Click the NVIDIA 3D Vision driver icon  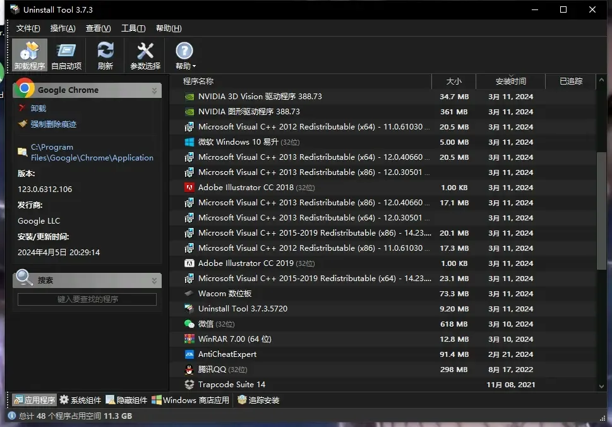click(189, 97)
